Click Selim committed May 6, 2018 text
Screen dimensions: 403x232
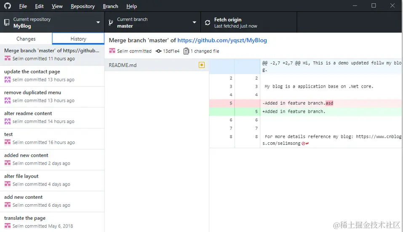pos(43,226)
